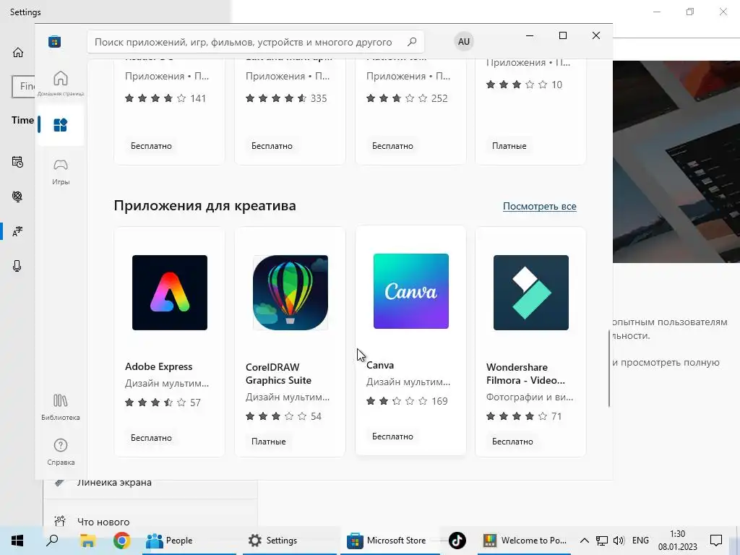Select the 'Canva' app title text

[380, 365]
